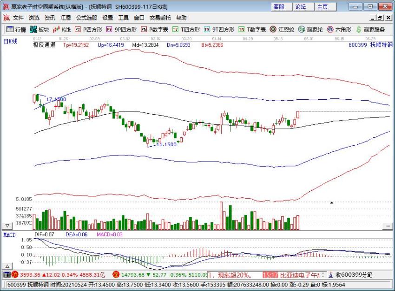395x291 pixels.
Task: Click the 17.1500 high price marker
Action: click(56, 99)
